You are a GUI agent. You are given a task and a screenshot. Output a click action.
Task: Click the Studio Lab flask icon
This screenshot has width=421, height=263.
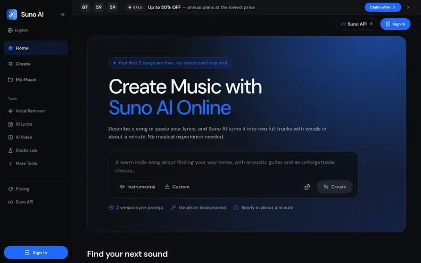pos(11,151)
